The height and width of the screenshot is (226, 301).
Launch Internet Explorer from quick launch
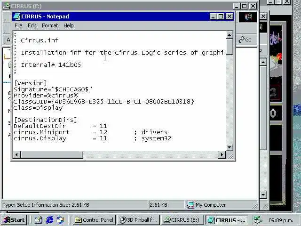[49, 220]
